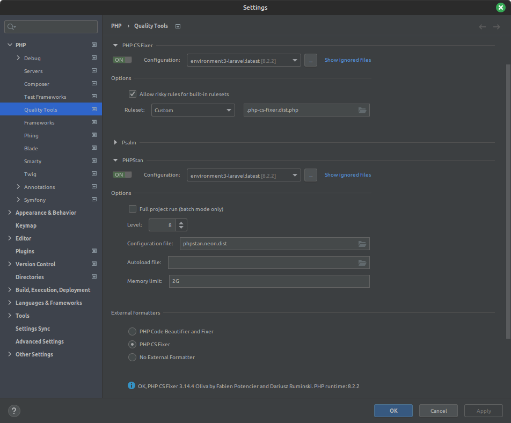Image resolution: width=511 pixels, height=423 pixels.
Task: Open Settings Sync page
Action: 33,329
